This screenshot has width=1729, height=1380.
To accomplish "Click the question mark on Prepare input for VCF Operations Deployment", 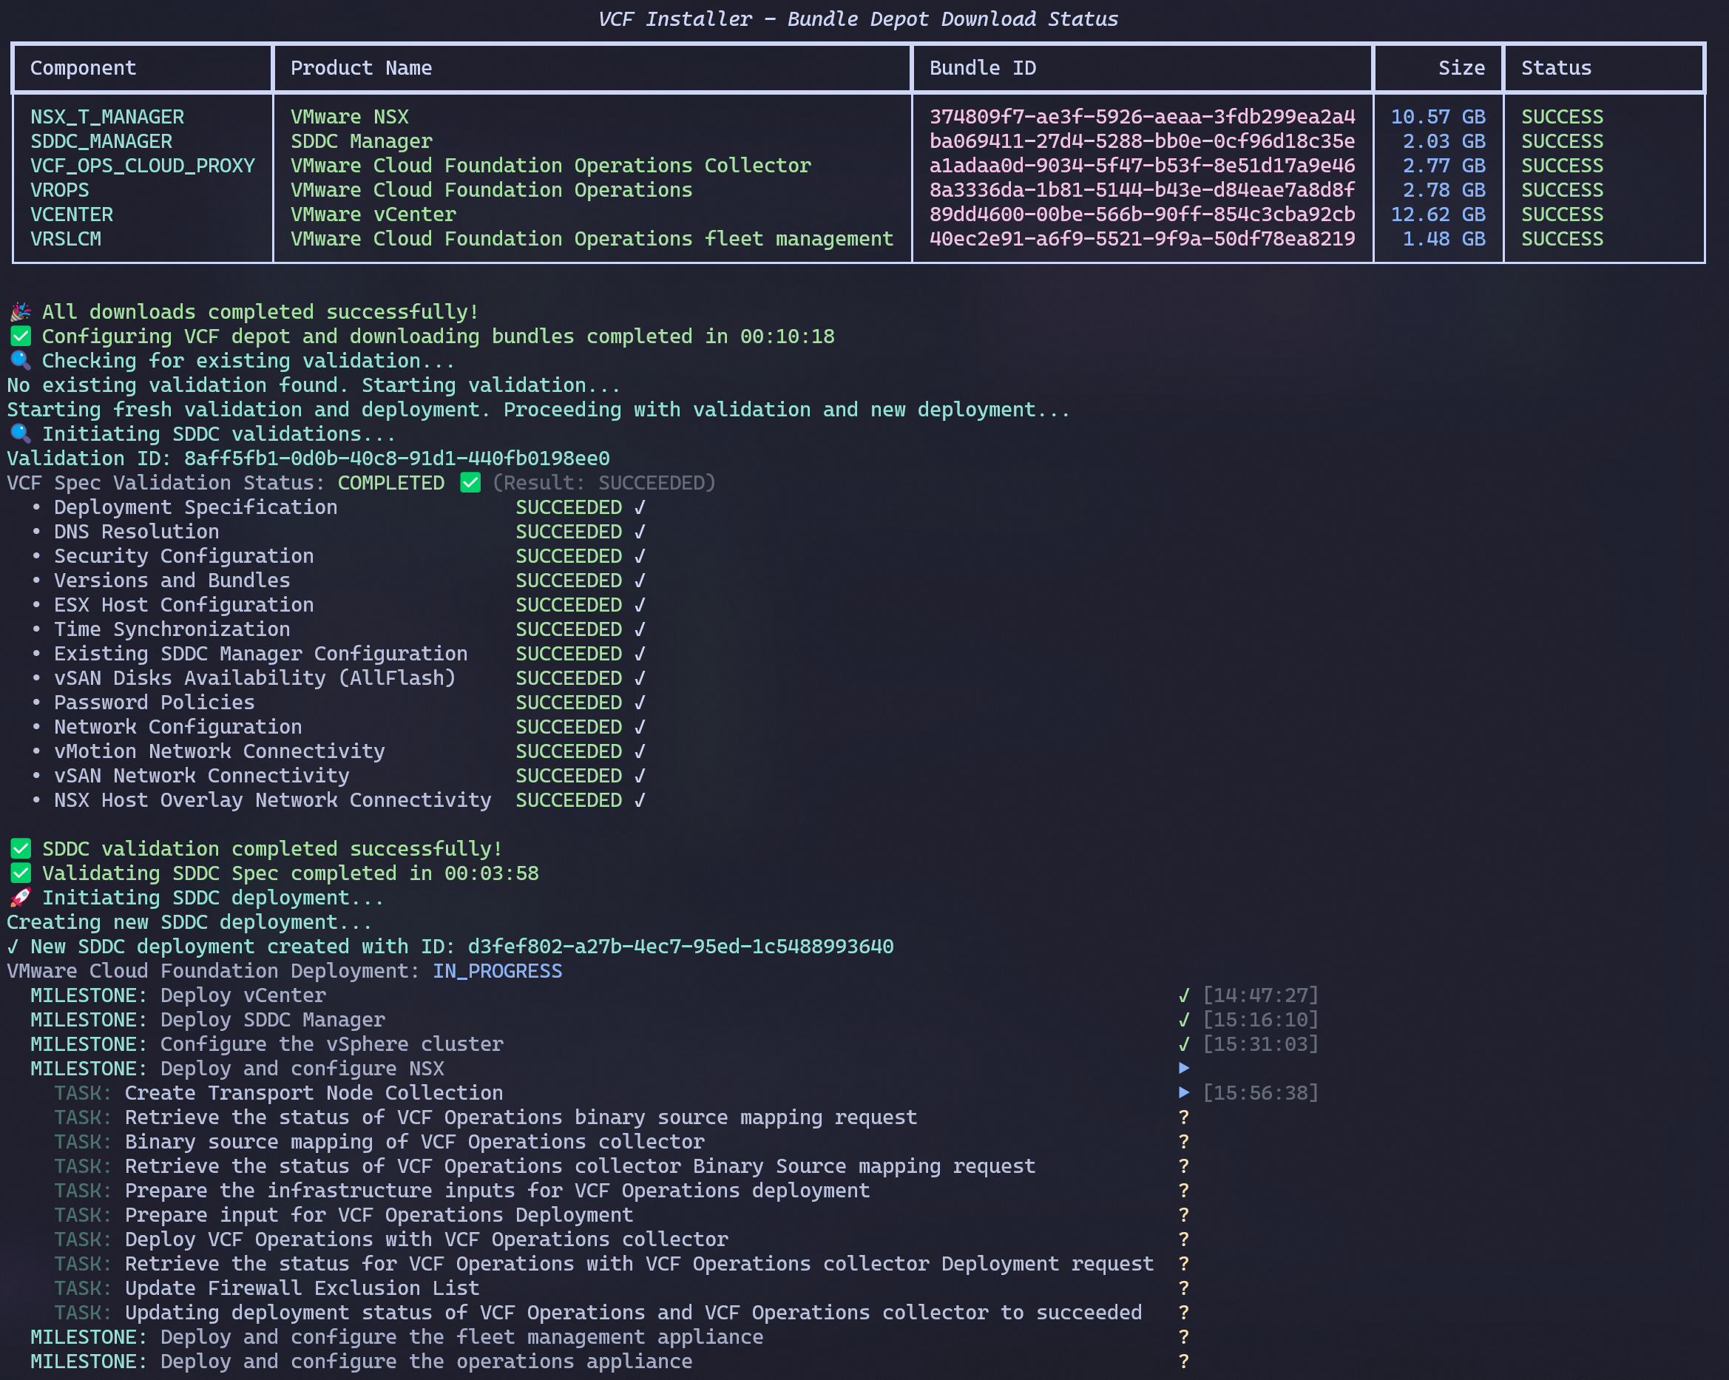I will click(1184, 1215).
